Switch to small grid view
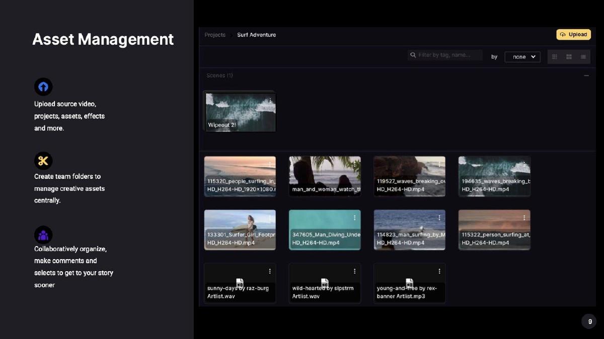This screenshot has width=604, height=339. pos(555,57)
